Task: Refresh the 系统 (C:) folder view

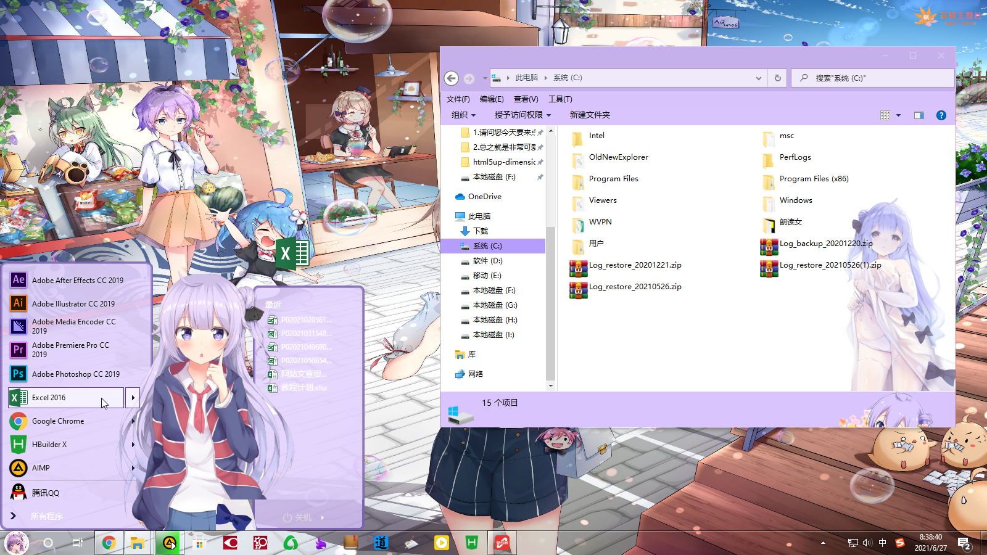Action: (x=777, y=78)
